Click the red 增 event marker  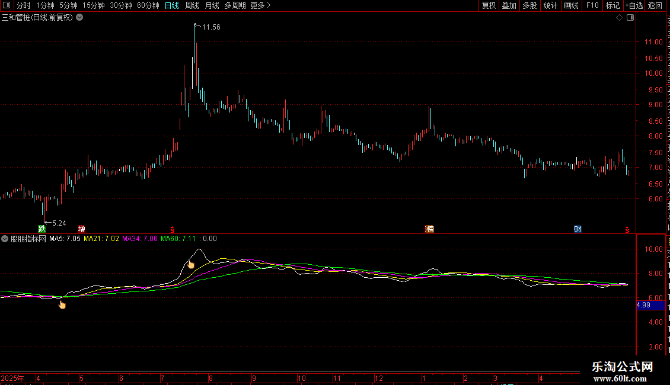pos(82,229)
